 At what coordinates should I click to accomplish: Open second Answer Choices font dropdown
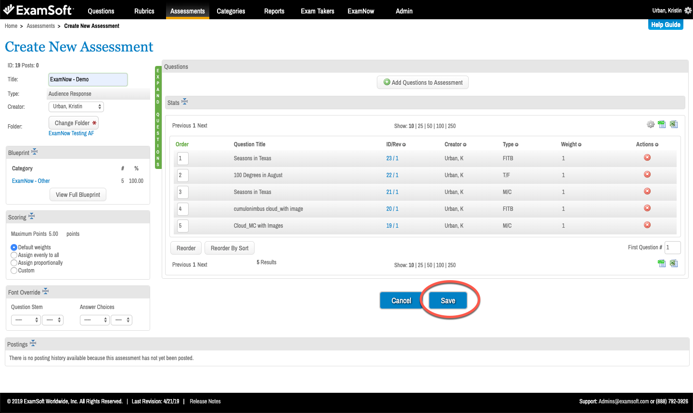tap(122, 320)
